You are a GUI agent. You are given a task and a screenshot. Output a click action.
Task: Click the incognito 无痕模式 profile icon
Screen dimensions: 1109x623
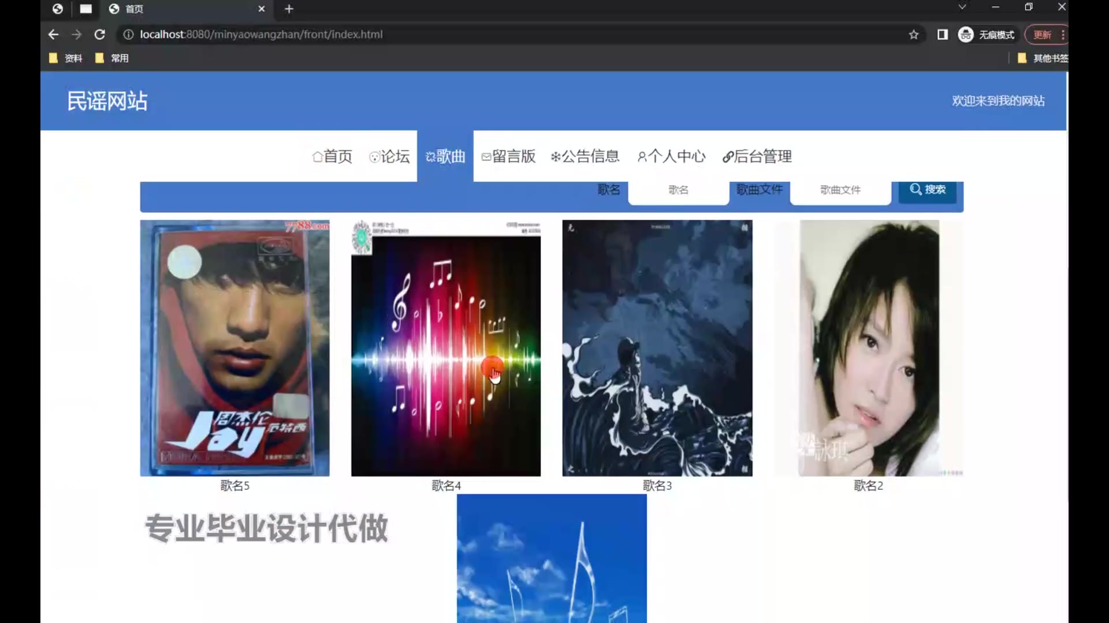(x=987, y=35)
